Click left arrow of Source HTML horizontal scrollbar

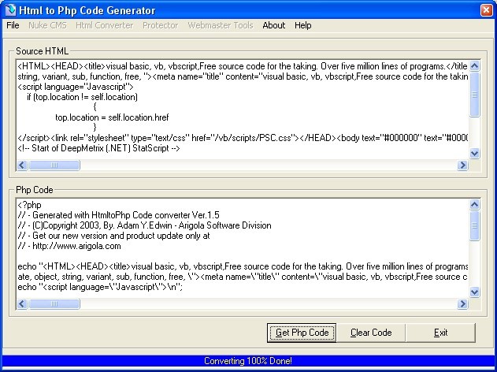click(x=22, y=166)
